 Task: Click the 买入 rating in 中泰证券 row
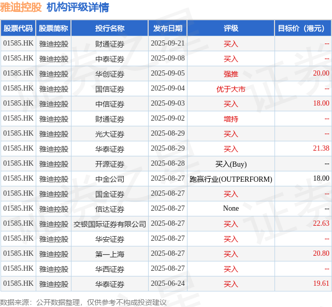point(231,59)
